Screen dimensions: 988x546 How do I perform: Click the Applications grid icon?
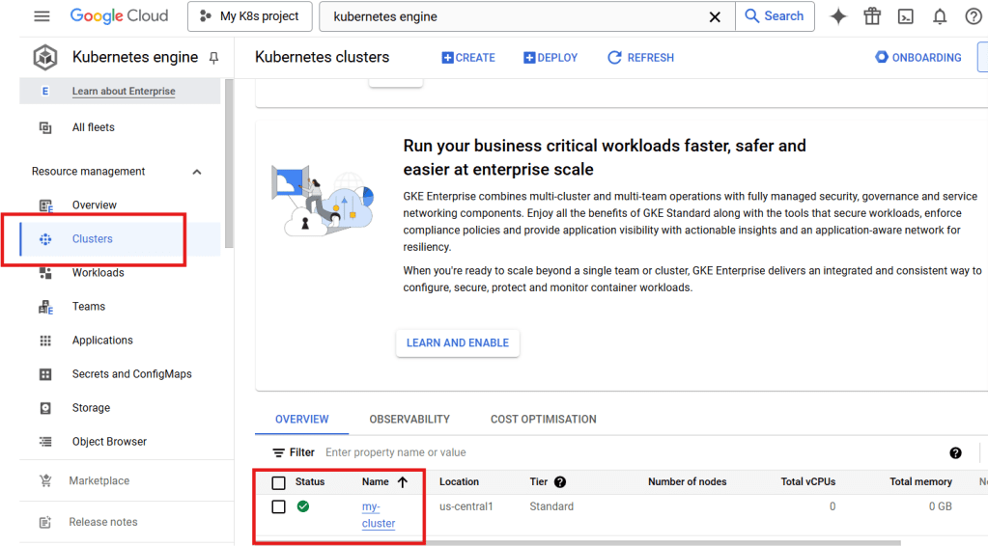45,341
